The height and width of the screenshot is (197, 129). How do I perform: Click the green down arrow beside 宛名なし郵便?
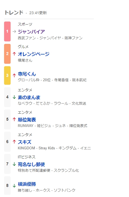(14, 164)
